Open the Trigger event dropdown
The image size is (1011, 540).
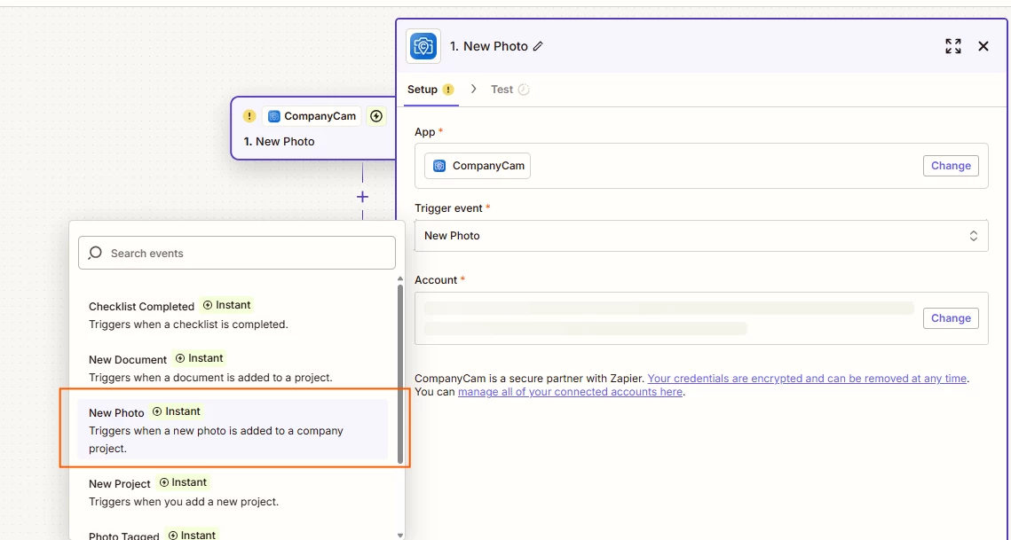(701, 236)
